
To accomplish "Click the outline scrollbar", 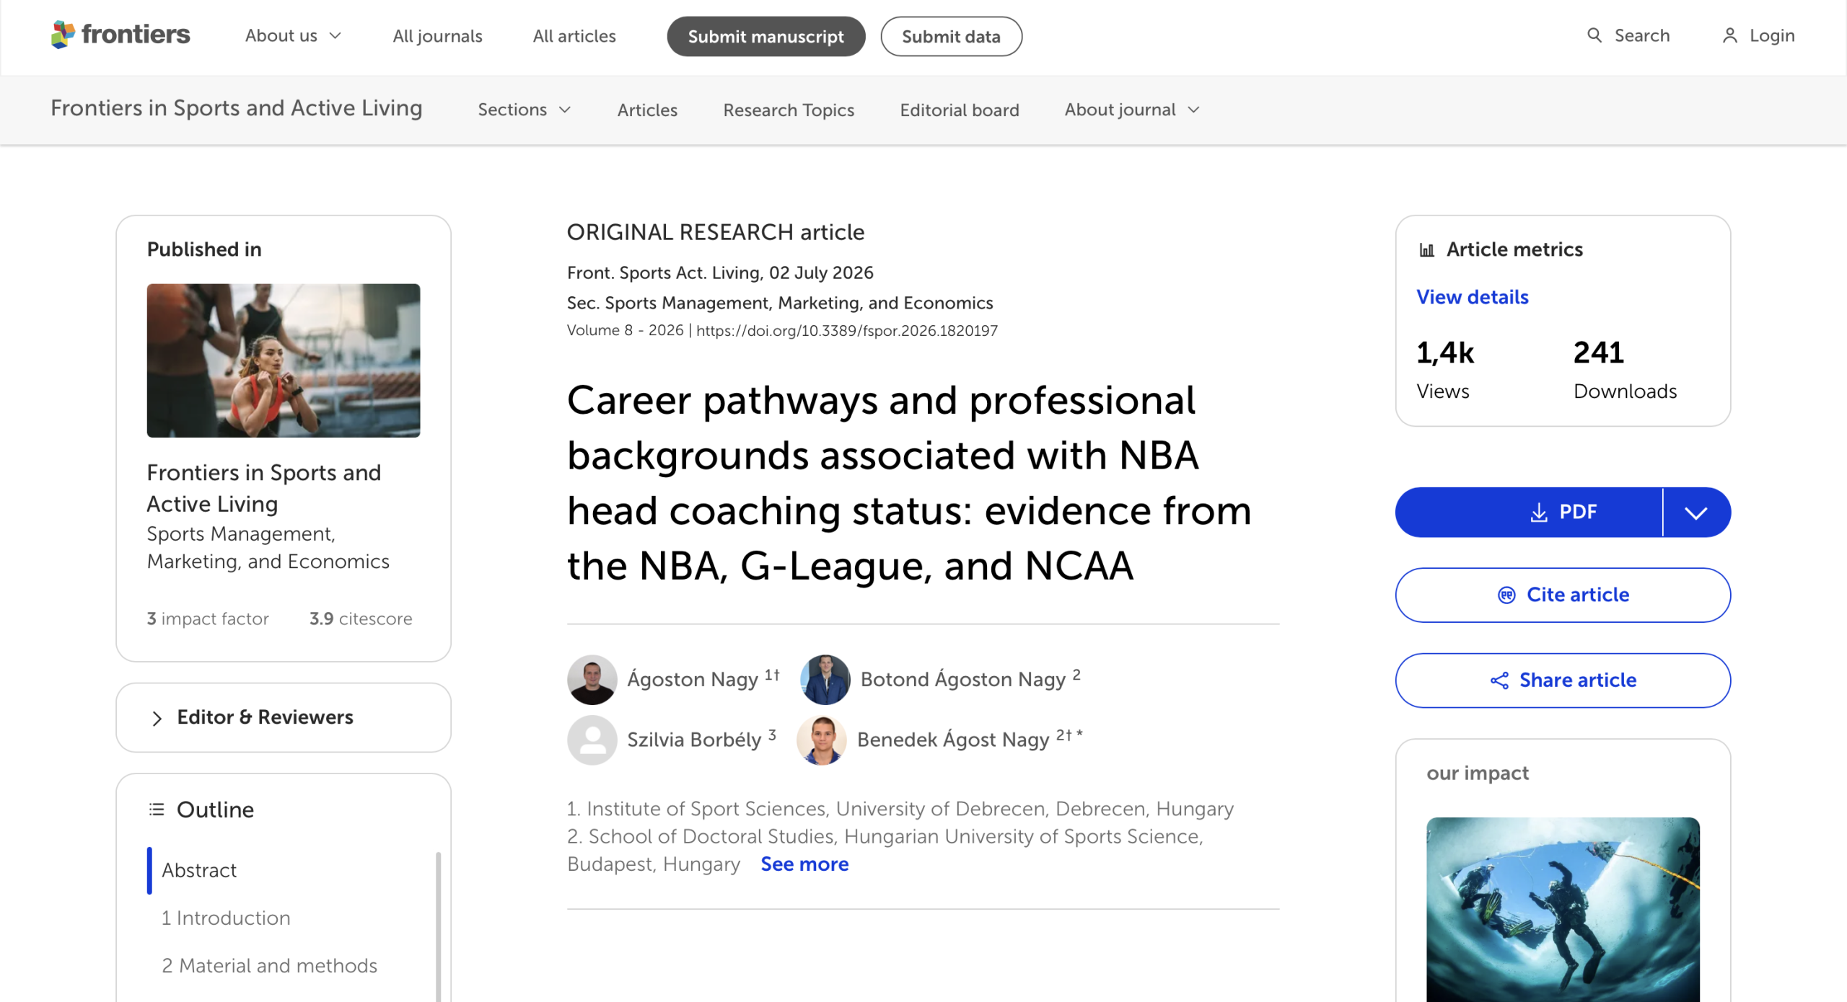I will 439,926.
